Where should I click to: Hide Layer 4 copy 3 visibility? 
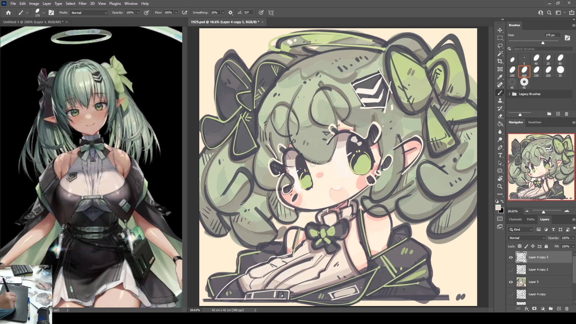point(511,257)
